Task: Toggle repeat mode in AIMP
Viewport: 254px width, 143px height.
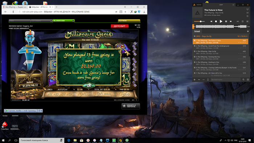Action: 242,21
